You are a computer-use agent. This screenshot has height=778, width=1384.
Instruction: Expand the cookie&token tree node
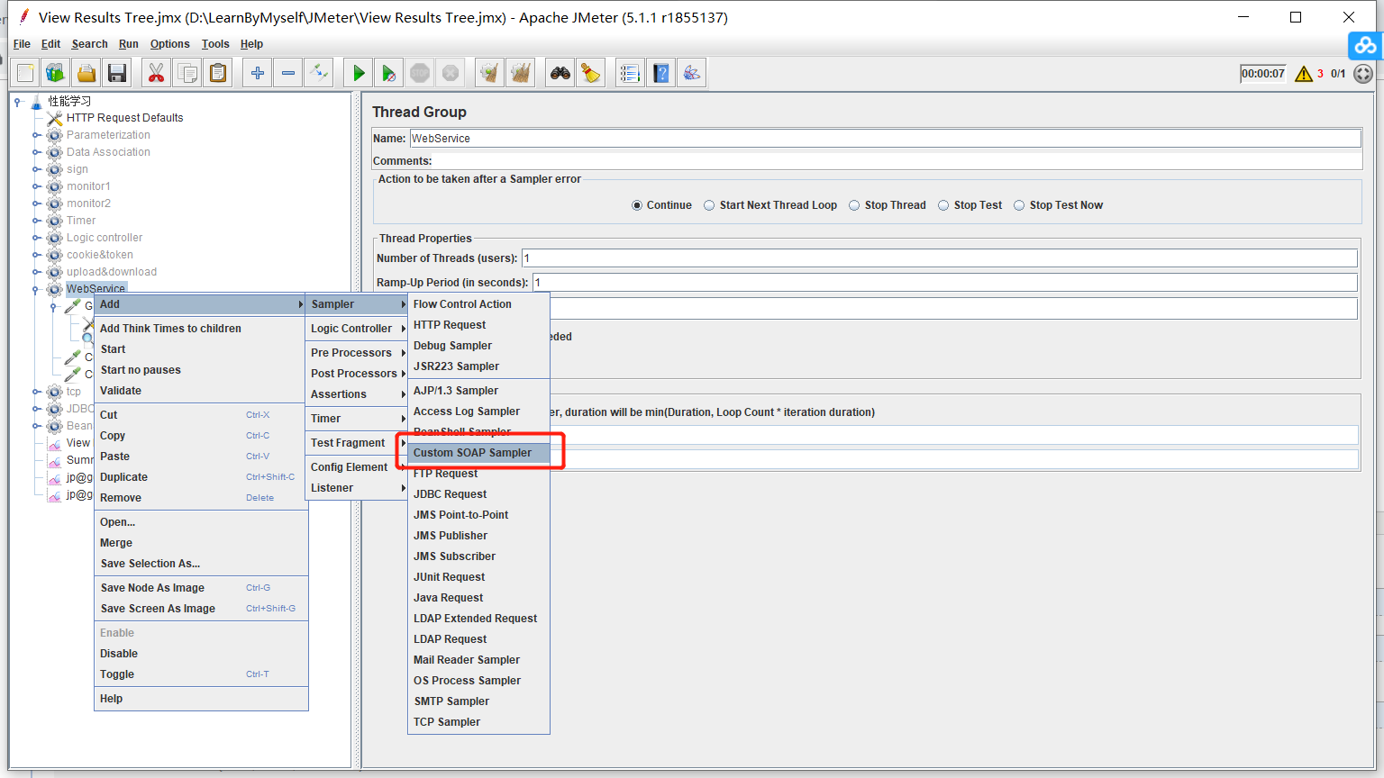point(36,255)
